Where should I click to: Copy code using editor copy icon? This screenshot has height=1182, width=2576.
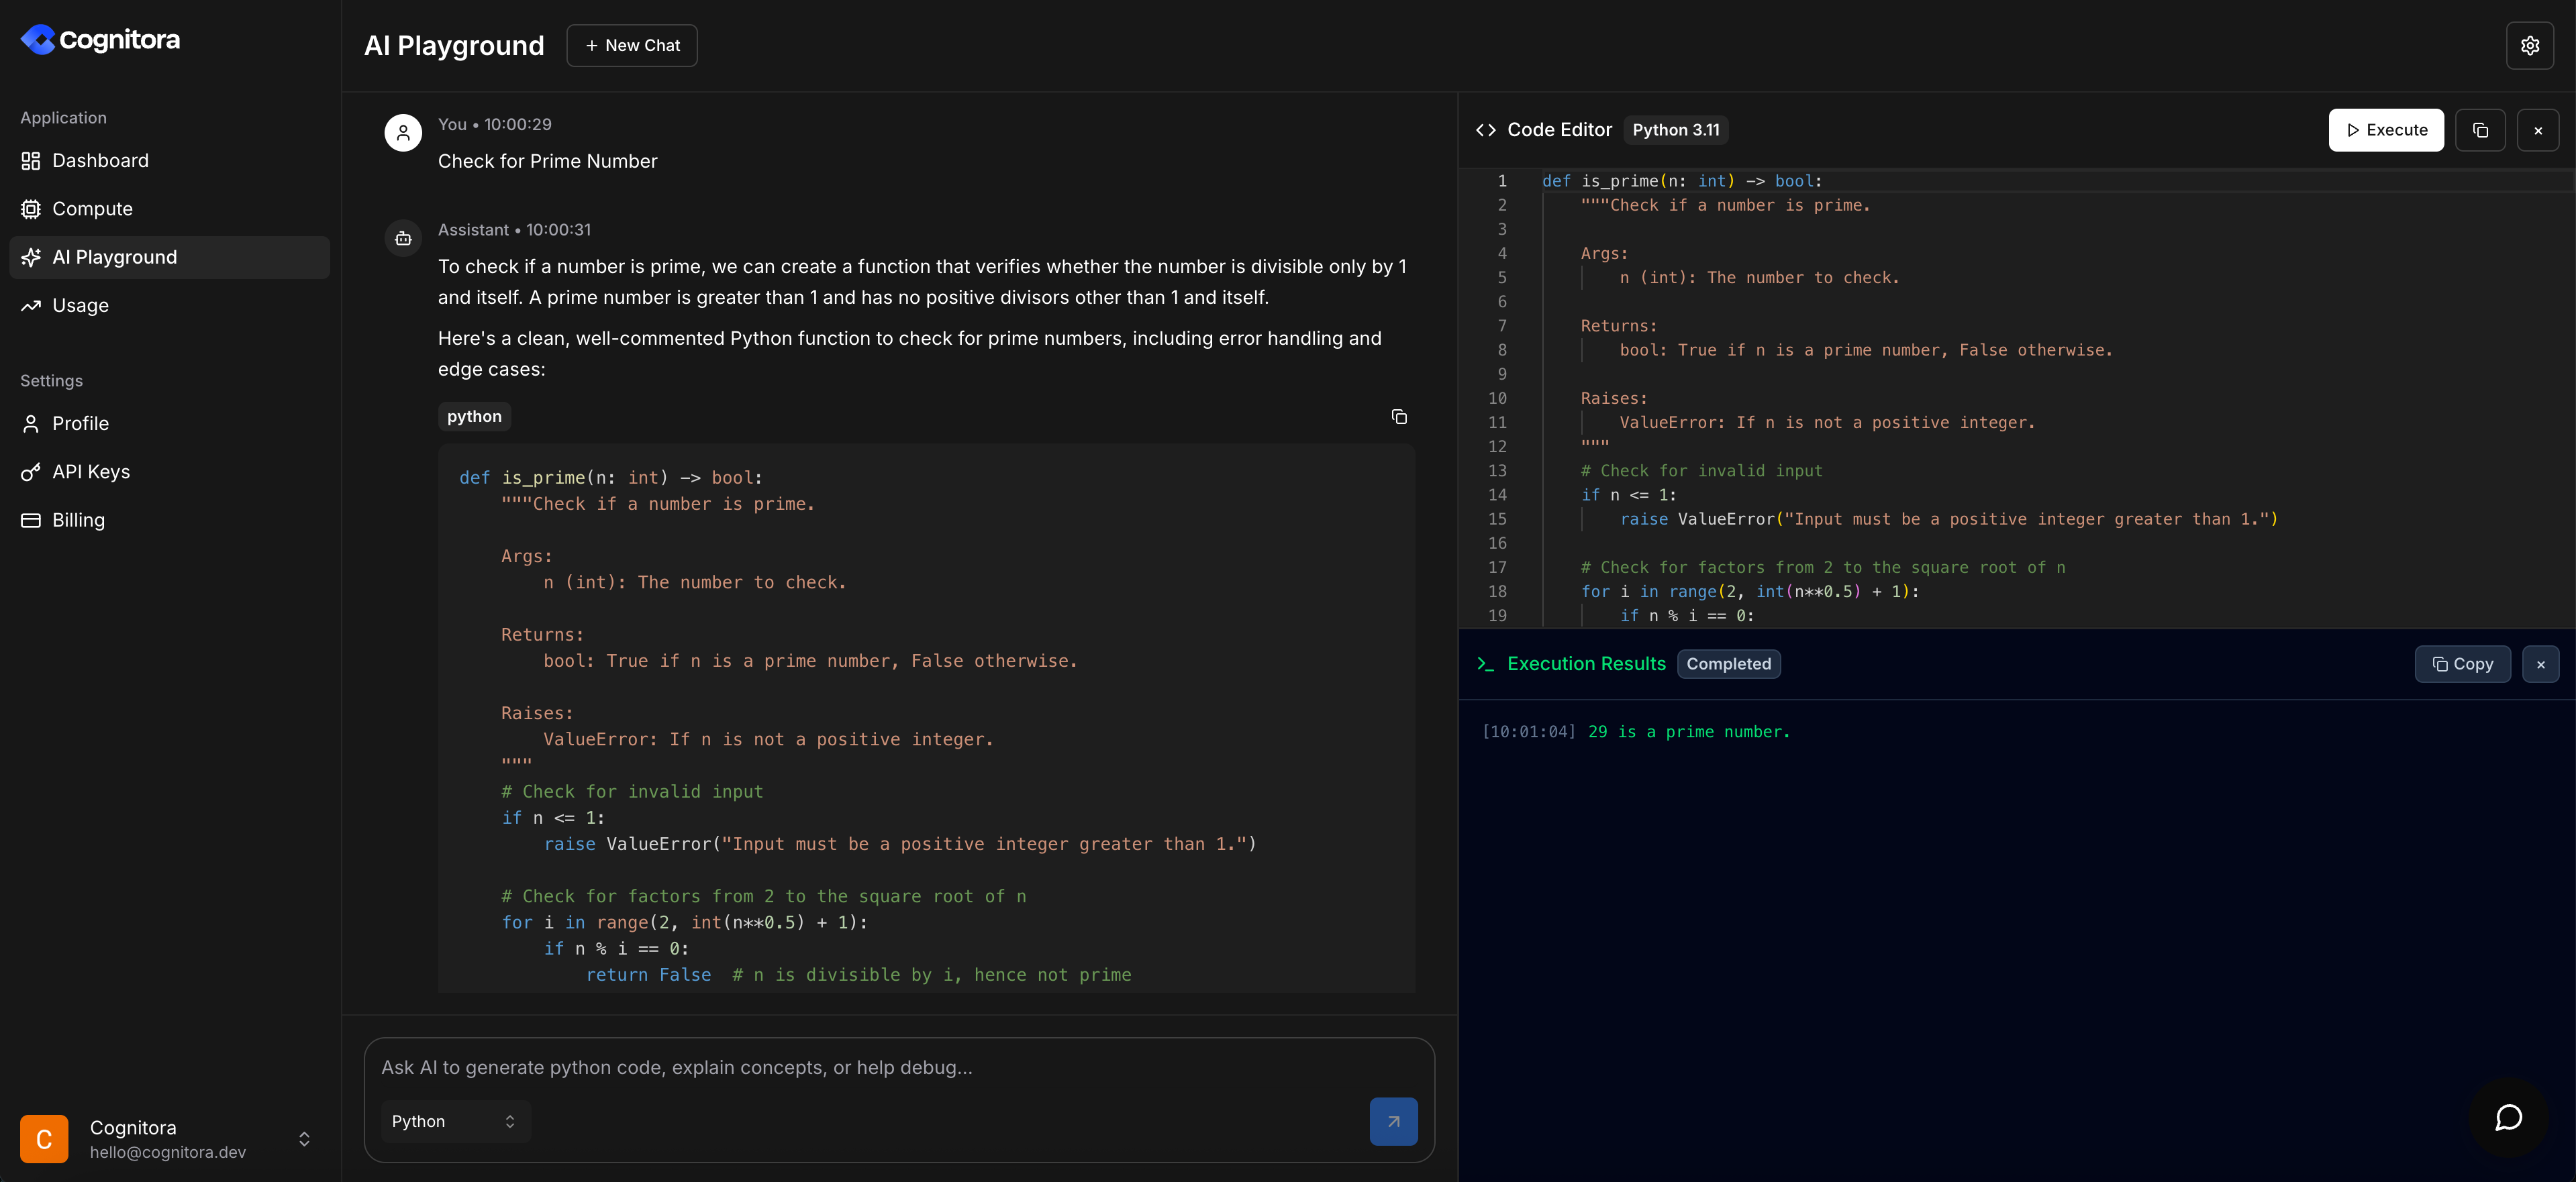pos(2480,130)
